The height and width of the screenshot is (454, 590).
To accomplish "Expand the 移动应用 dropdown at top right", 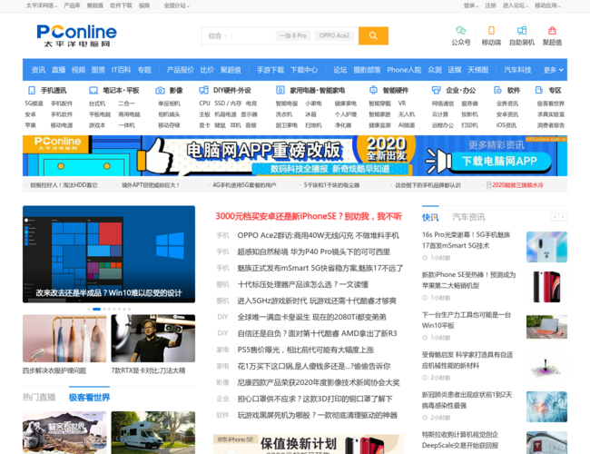I will tap(546, 5).
